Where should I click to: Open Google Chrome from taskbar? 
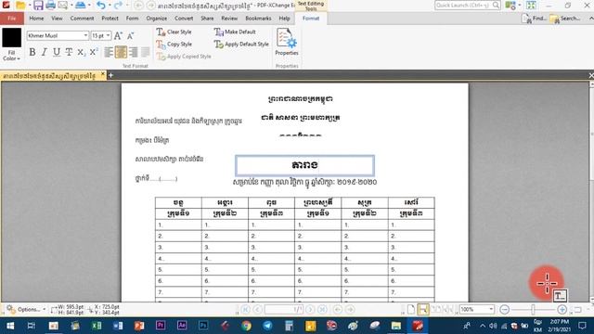tap(246, 326)
